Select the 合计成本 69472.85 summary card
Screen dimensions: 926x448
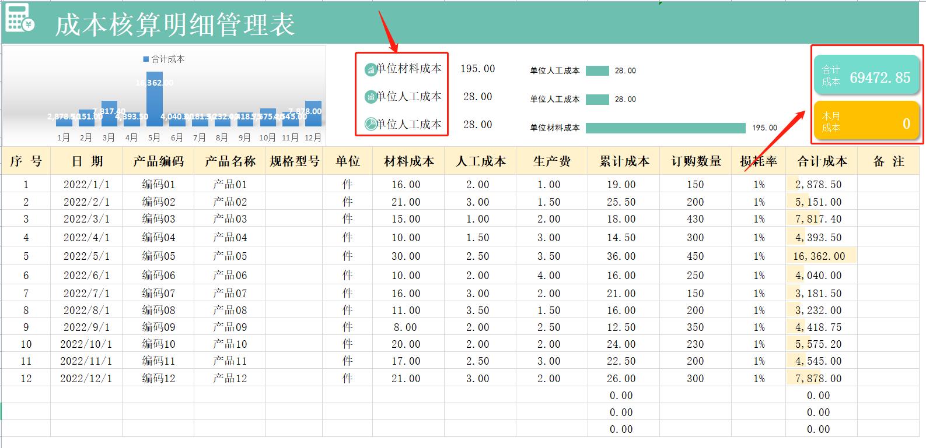point(866,76)
